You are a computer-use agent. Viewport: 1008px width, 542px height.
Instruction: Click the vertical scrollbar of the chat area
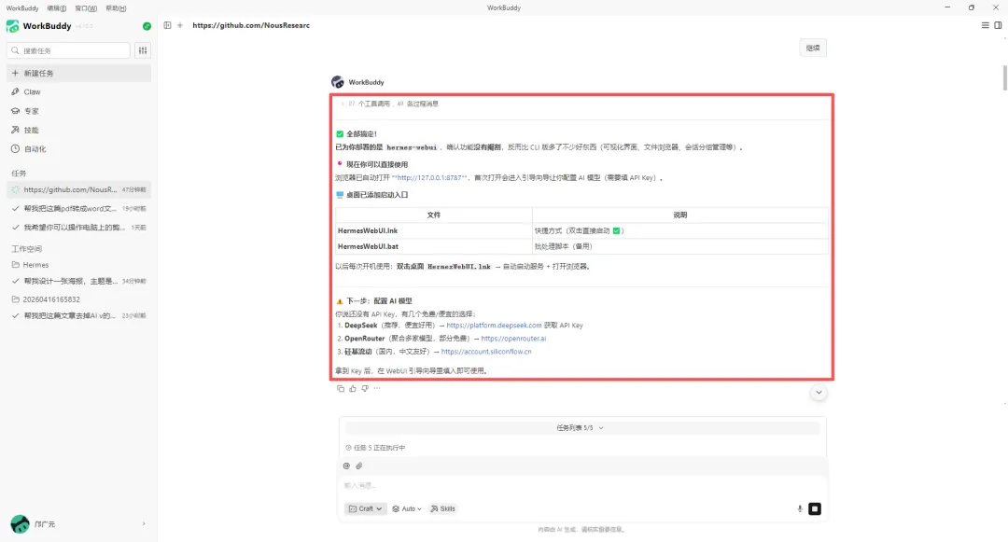[x=1005, y=78]
